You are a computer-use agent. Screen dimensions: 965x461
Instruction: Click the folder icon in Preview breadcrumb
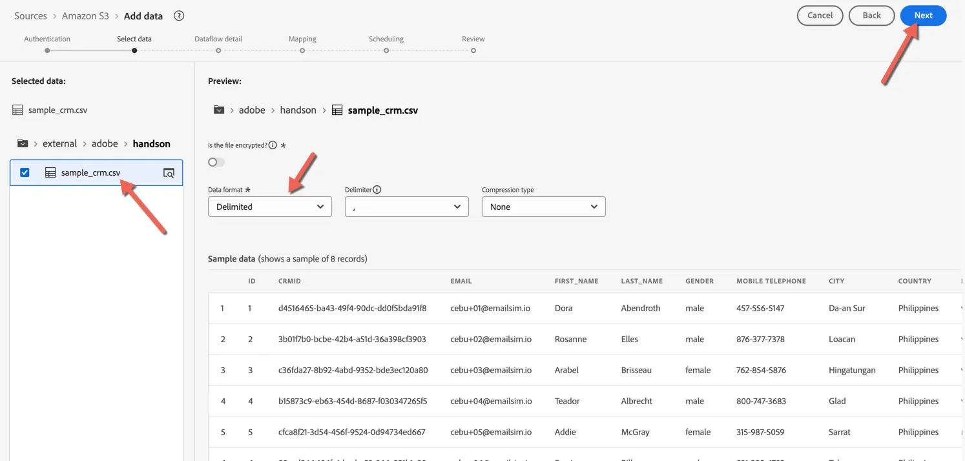[x=219, y=110]
